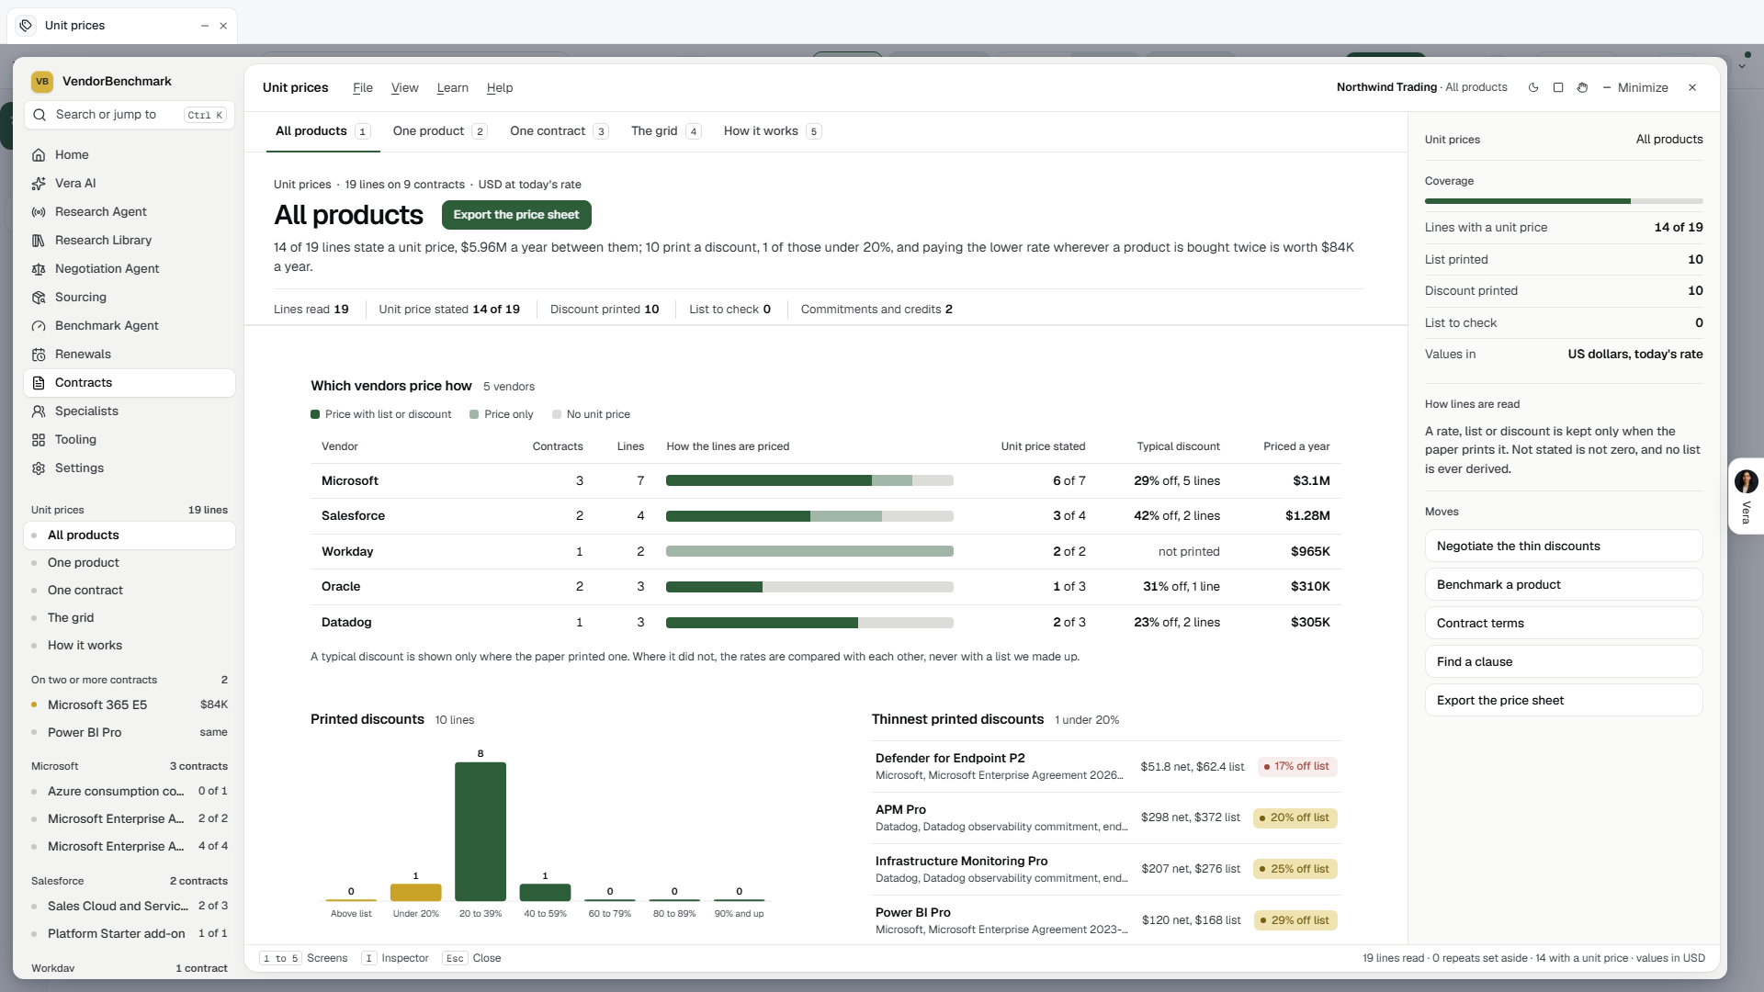Click the VendorBenchmark VB logo

coord(42,82)
